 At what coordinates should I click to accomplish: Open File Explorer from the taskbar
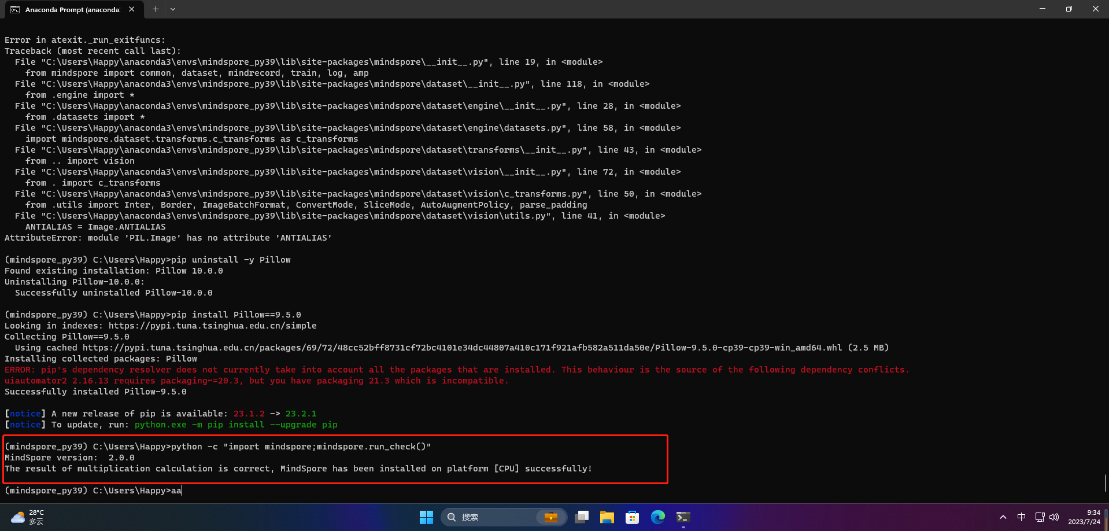click(x=607, y=517)
